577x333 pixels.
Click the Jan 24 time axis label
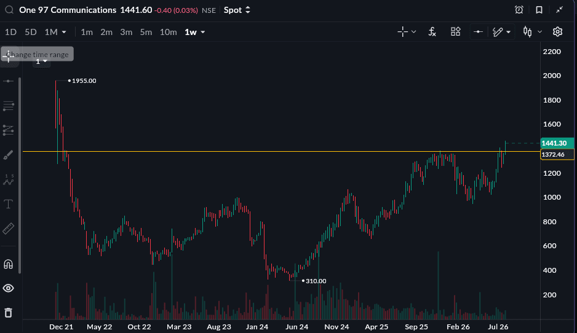pyautogui.click(x=257, y=327)
